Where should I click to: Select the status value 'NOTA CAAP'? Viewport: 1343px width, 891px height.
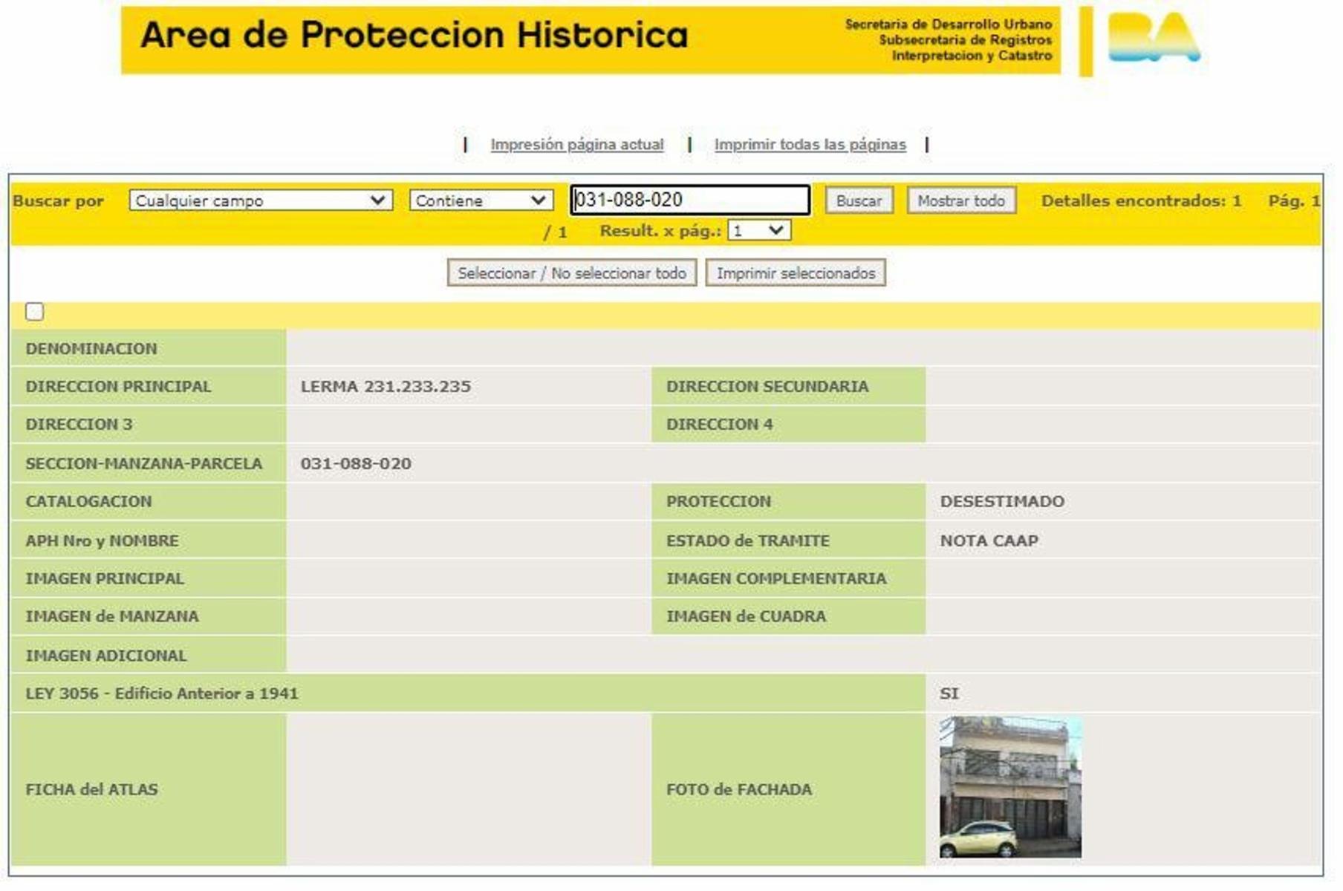pos(989,541)
